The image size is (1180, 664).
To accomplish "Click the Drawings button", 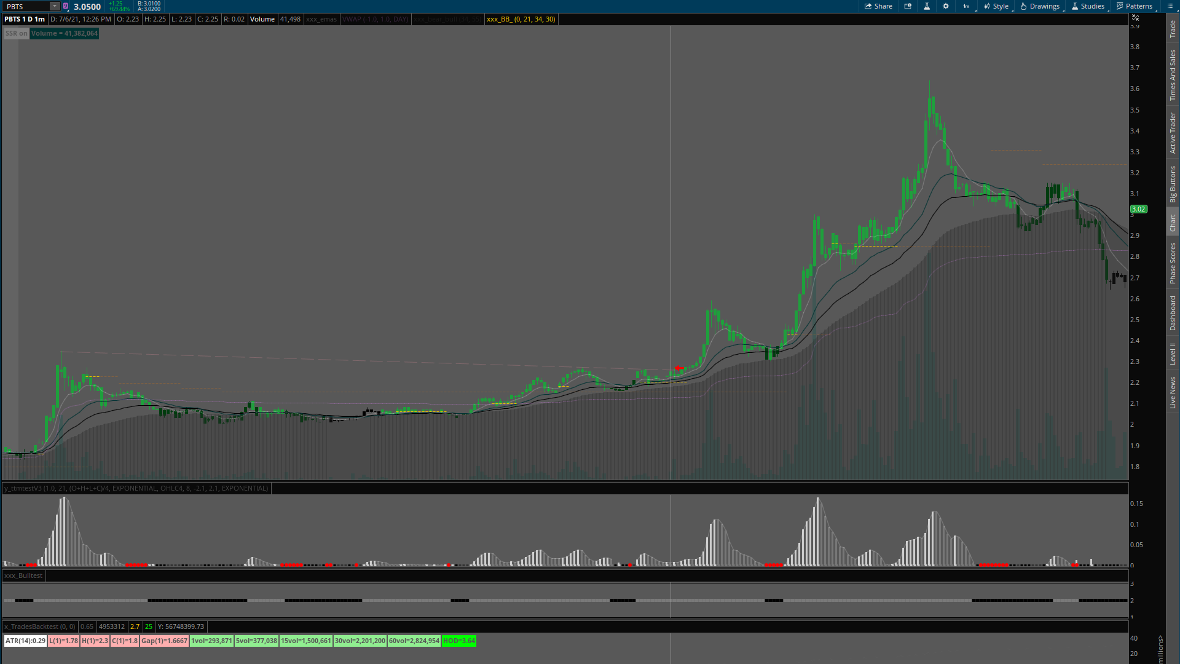I will coord(1040,6).
